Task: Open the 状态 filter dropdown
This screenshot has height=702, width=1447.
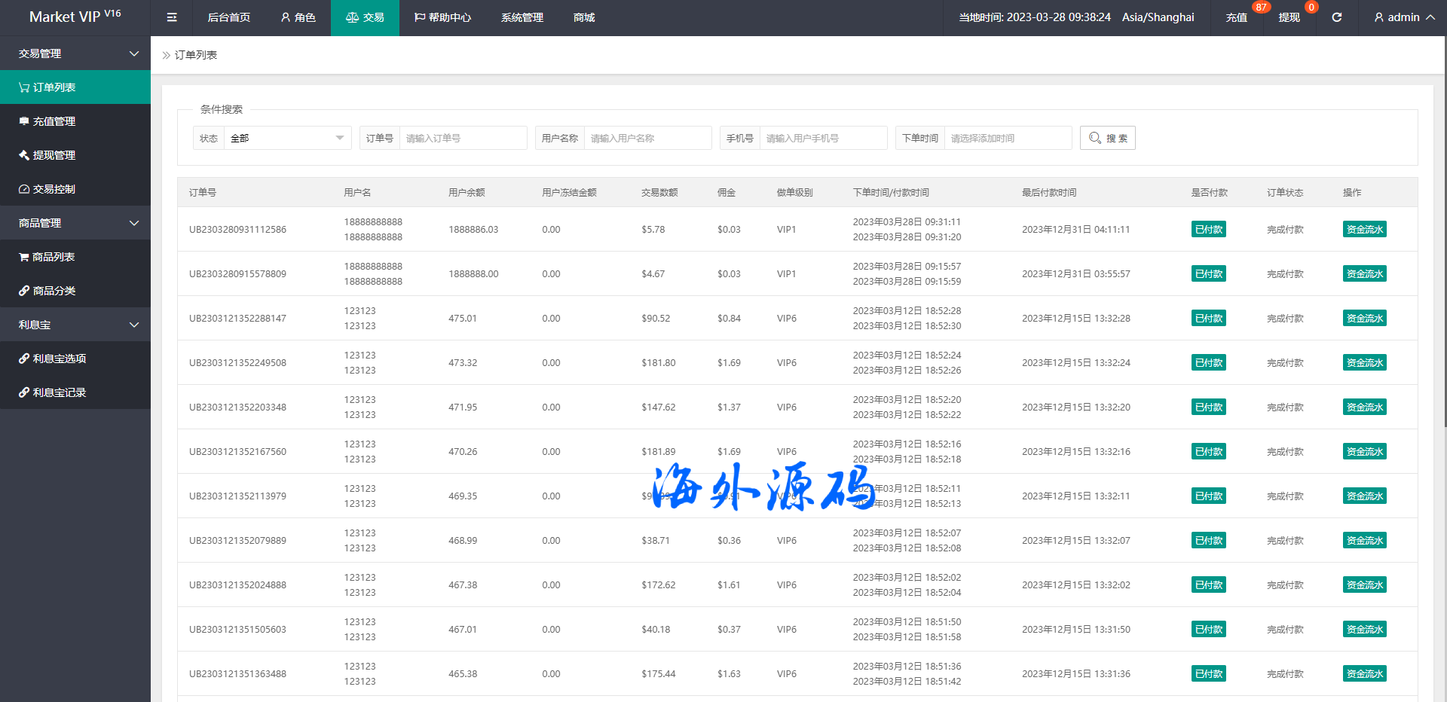Action: coord(286,138)
